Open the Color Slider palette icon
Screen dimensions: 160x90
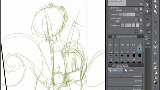[148, 38]
